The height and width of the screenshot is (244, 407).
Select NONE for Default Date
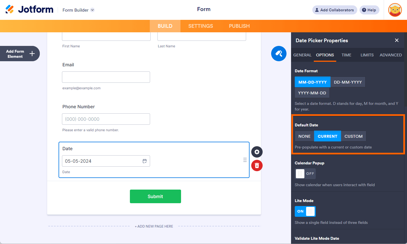pyautogui.click(x=304, y=136)
